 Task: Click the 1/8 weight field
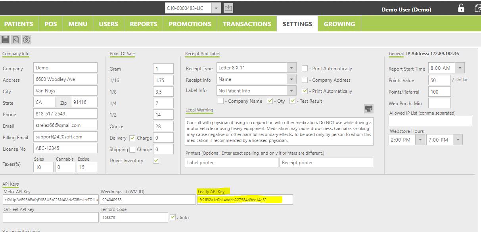coord(163,92)
